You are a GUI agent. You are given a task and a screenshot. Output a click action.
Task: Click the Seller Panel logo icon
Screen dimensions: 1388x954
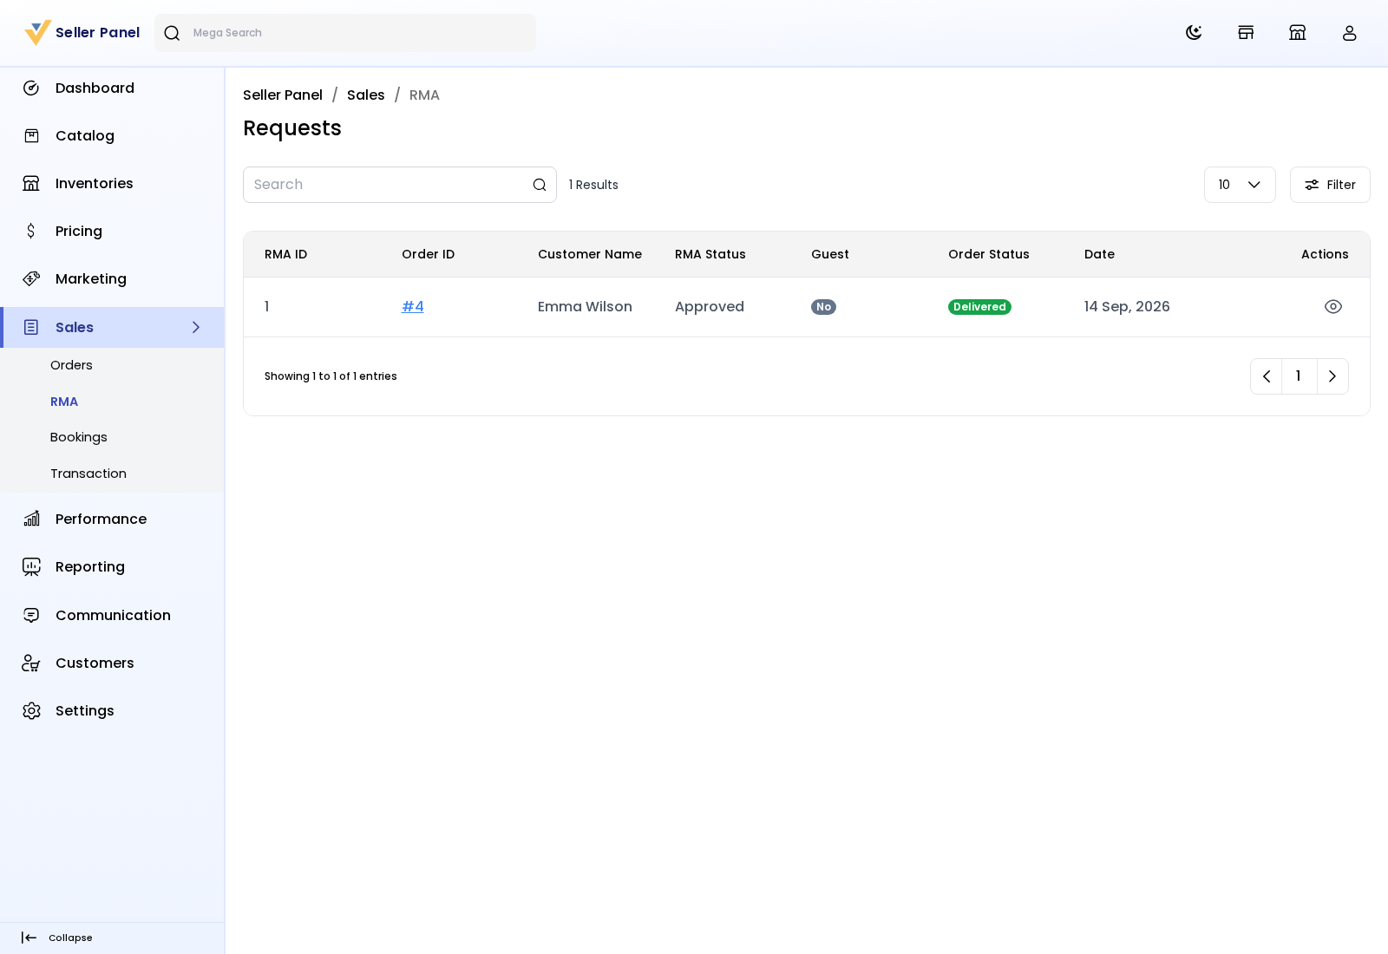click(38, 33)
